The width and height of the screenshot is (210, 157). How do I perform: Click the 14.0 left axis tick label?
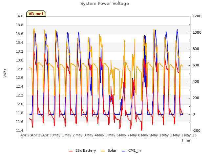point(20,16)
